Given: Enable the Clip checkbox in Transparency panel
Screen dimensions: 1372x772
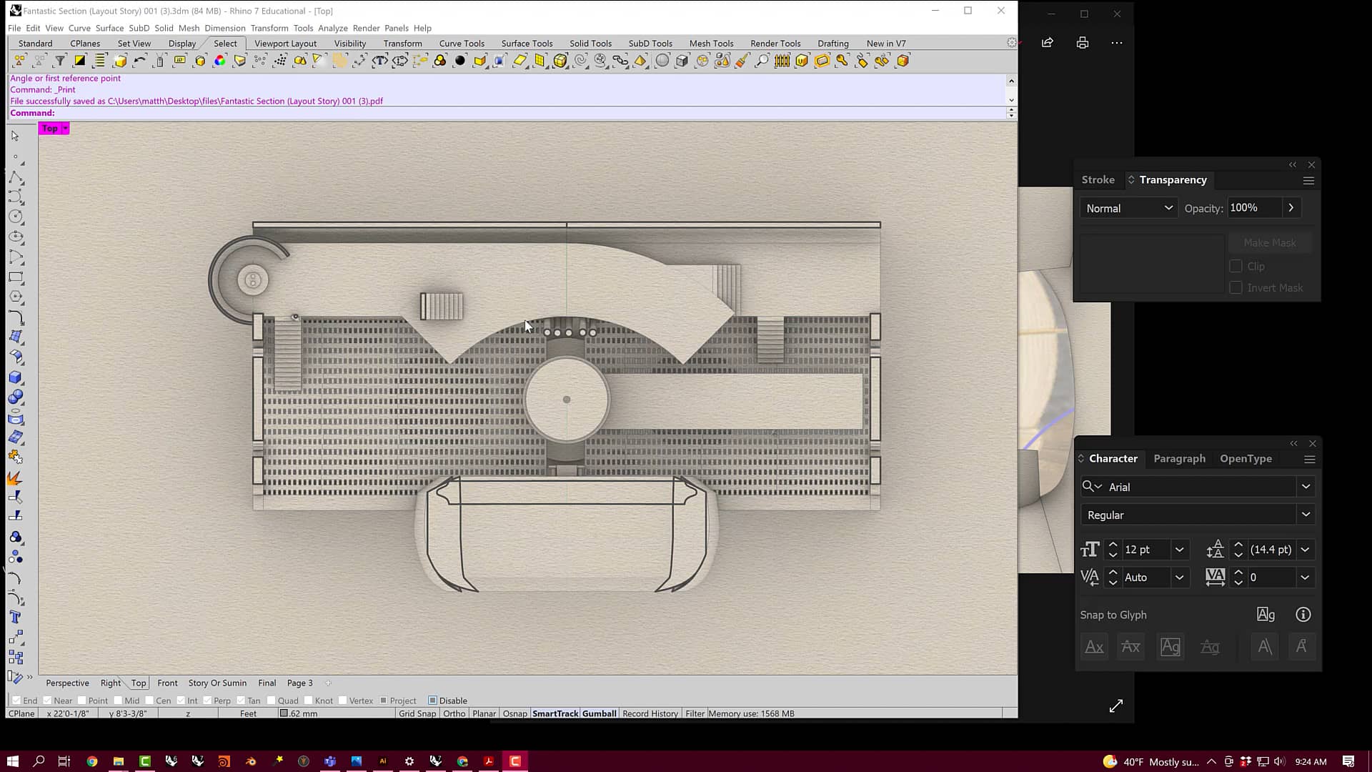Looking at the screenshot, I should click(1237, 266).
